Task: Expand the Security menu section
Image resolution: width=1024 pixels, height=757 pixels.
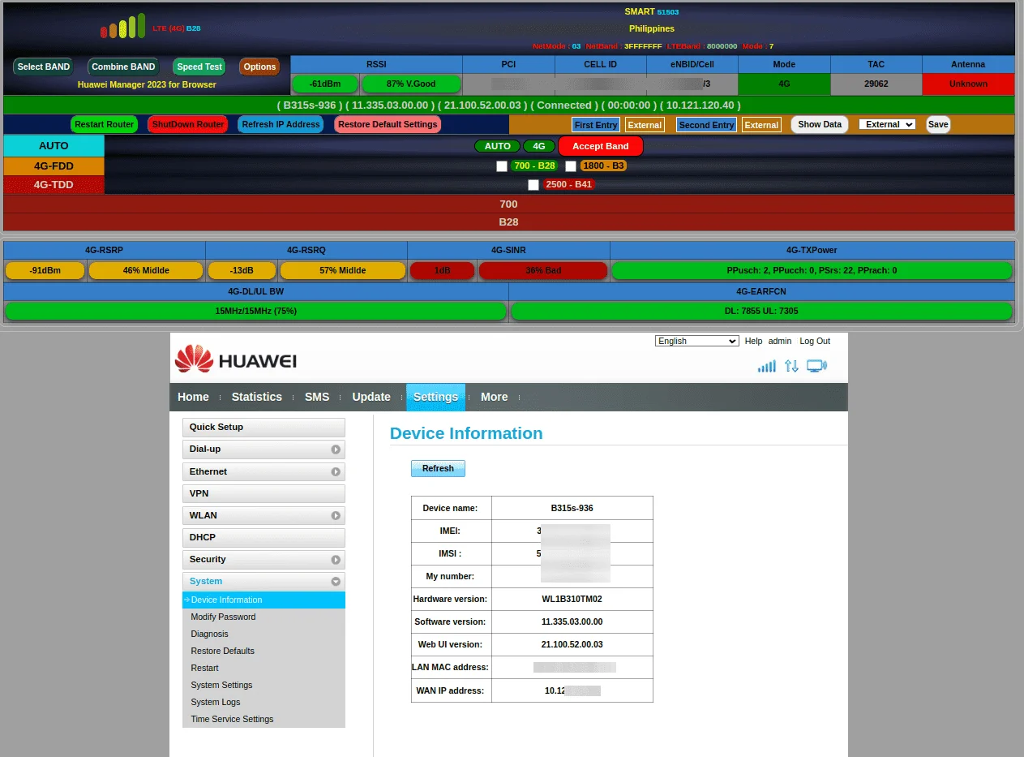Action: click(263, 559)
